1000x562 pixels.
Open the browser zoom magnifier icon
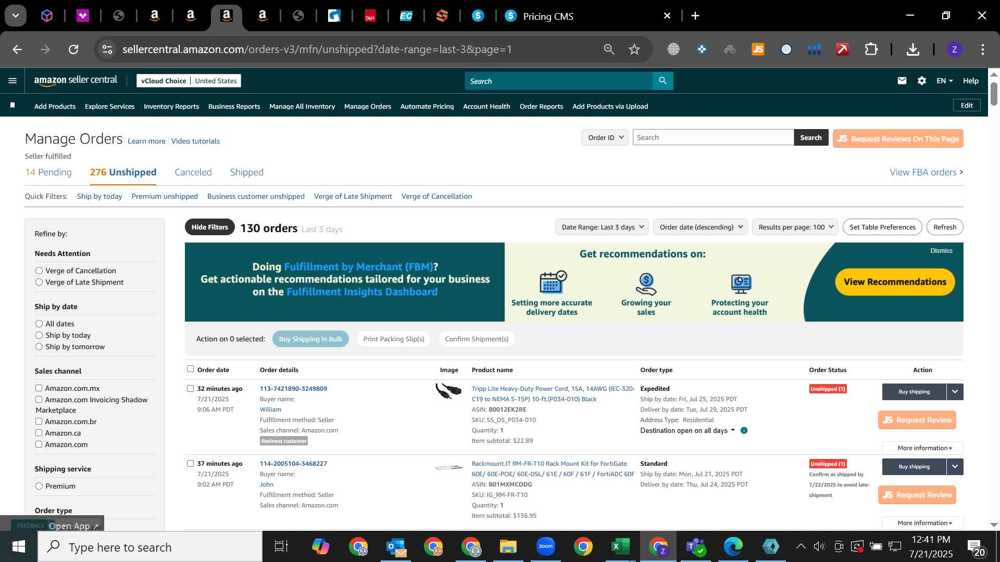[609, 49]
